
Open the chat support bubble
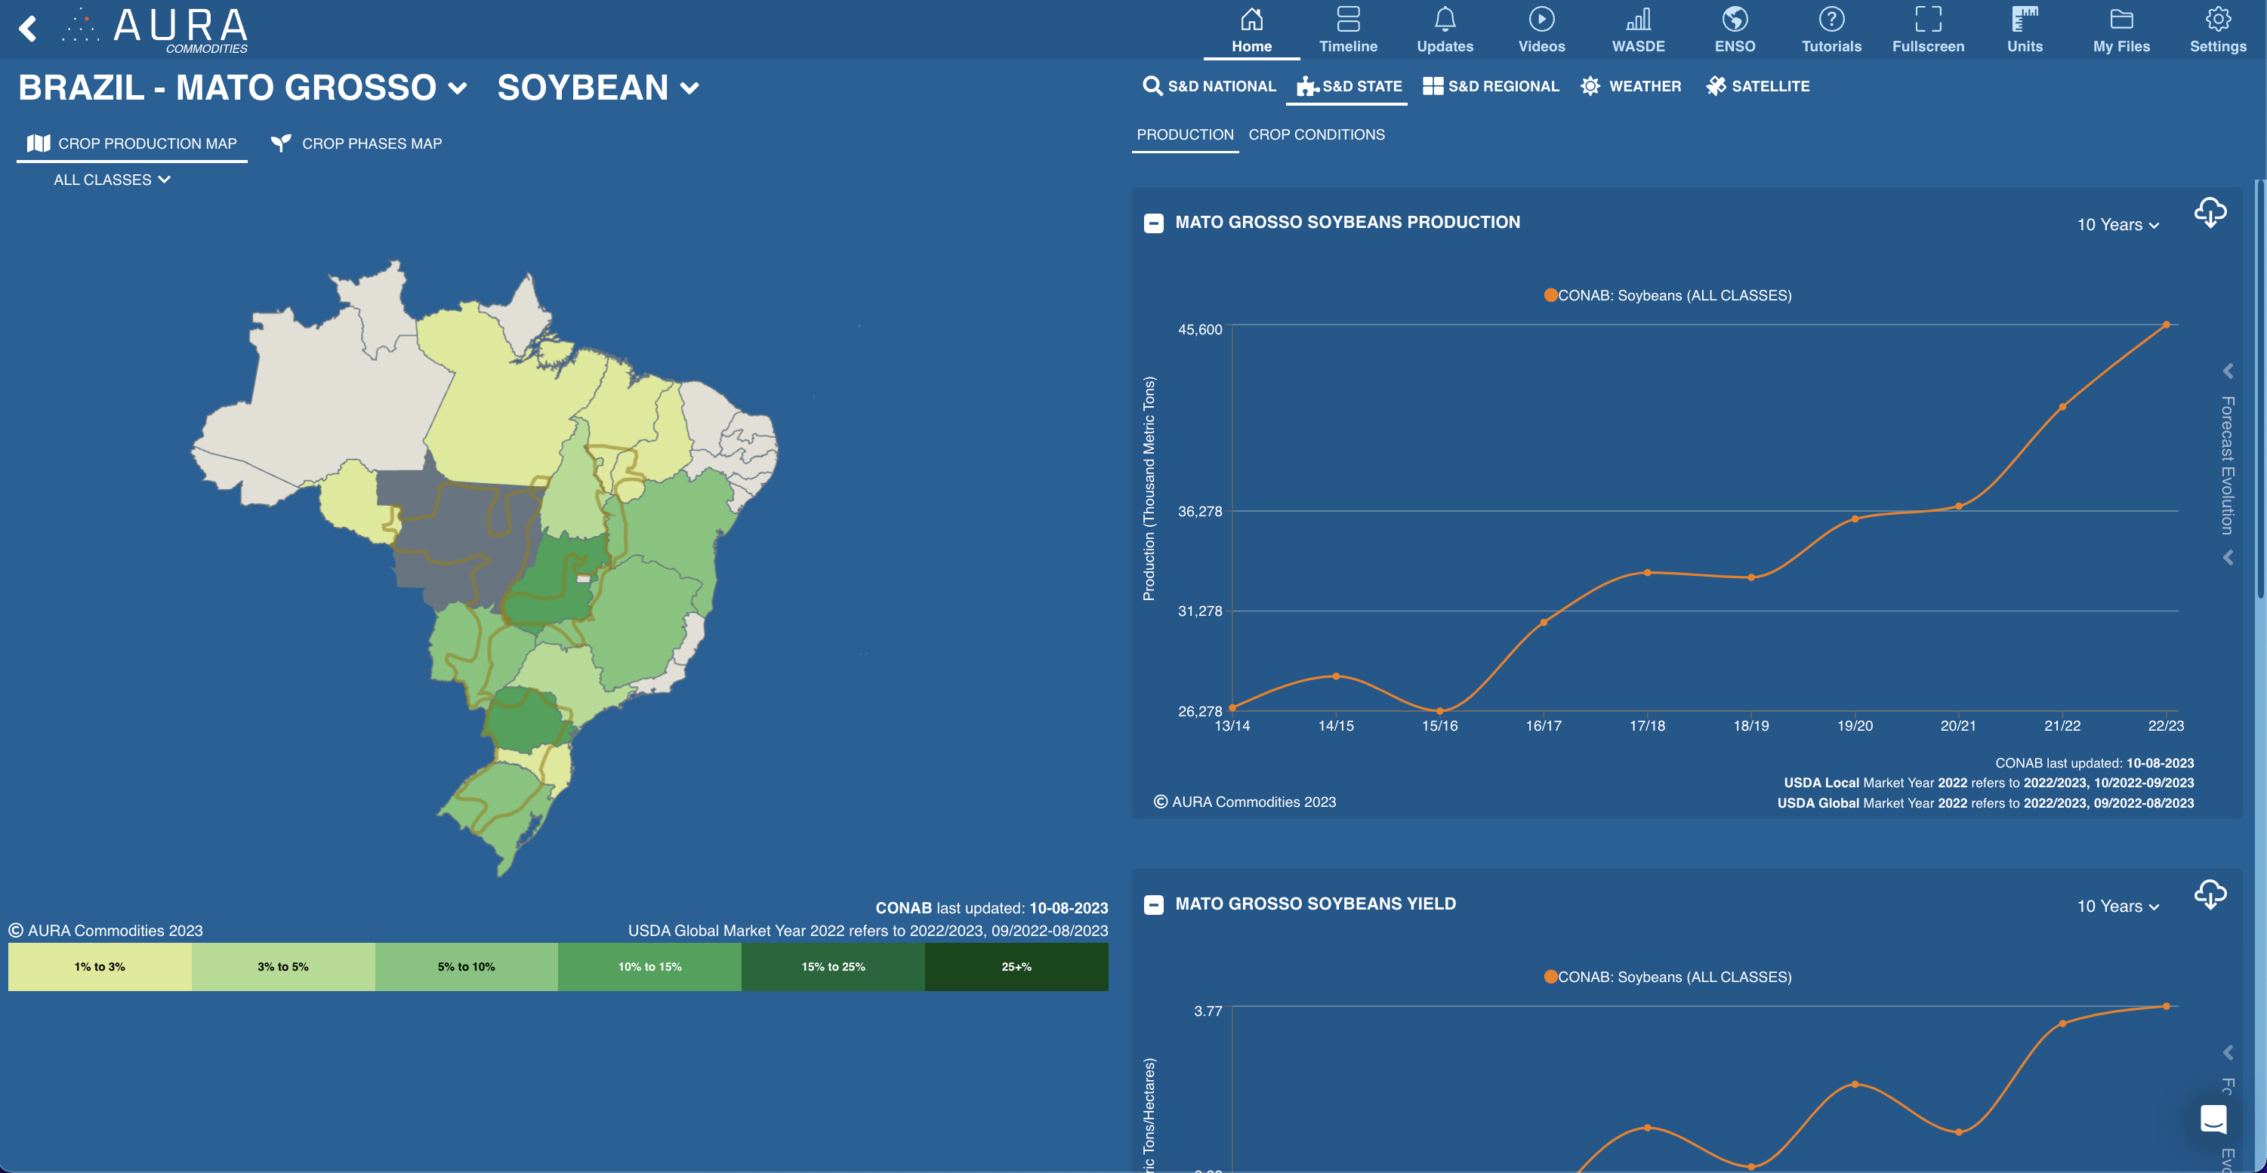[x=2213, y=1119]
